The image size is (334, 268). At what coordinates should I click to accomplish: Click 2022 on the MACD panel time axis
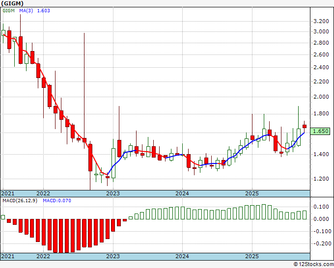(43, 256)
